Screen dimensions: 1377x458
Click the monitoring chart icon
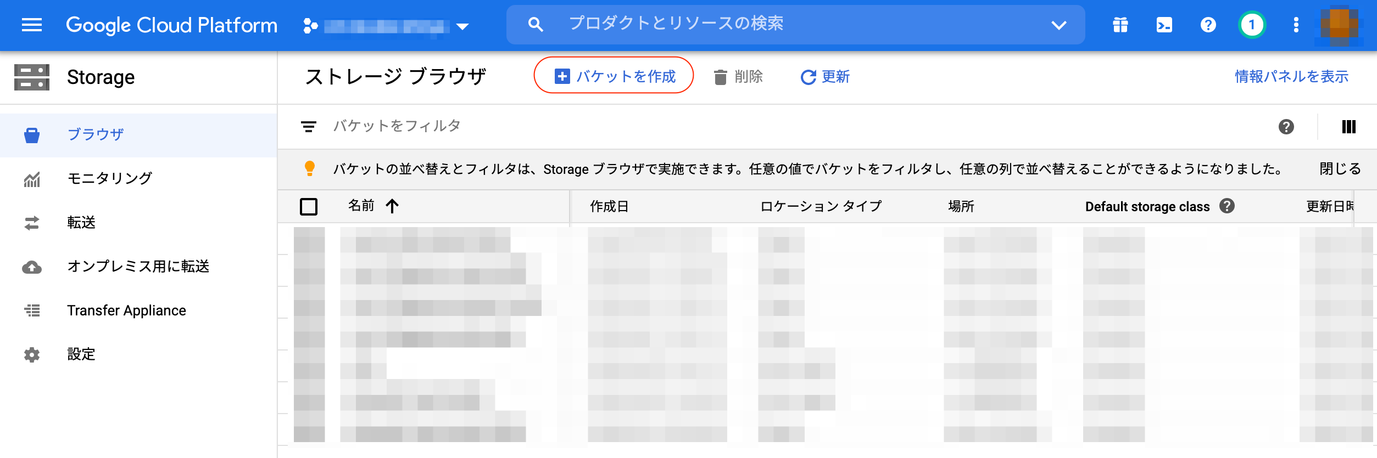pyautogui.click(x=32, y=179)
